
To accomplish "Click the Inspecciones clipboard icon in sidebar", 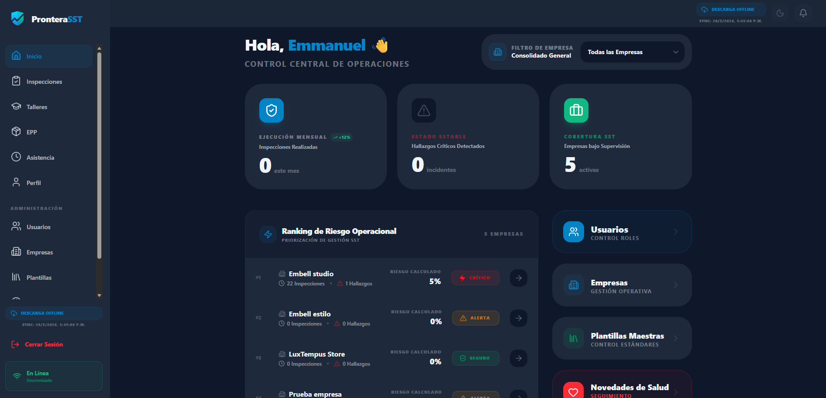I will [x=16, y=81].
